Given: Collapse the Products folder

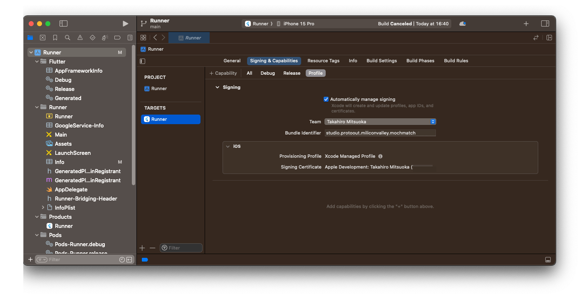Looking at the screenshot, I should pyautogui.click(x=37, y=217).
